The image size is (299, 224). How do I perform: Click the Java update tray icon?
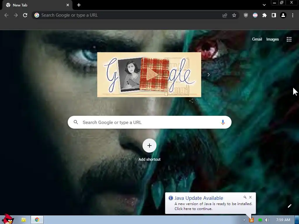pyautogui.click(x=251, y=220)
